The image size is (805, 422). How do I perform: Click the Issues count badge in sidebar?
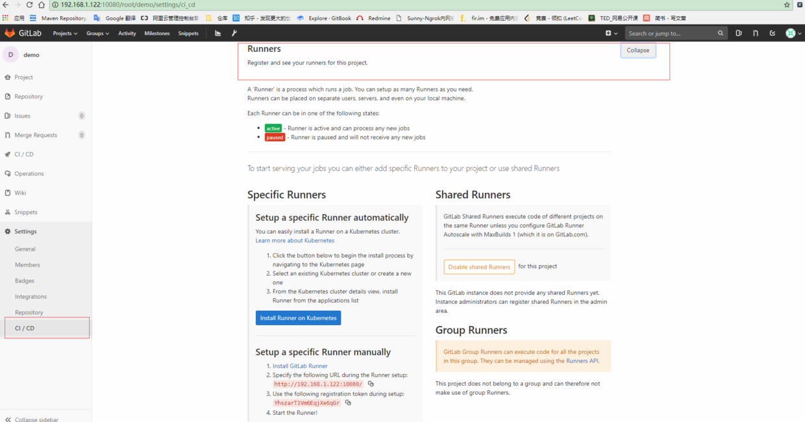[x=82, y=116]
